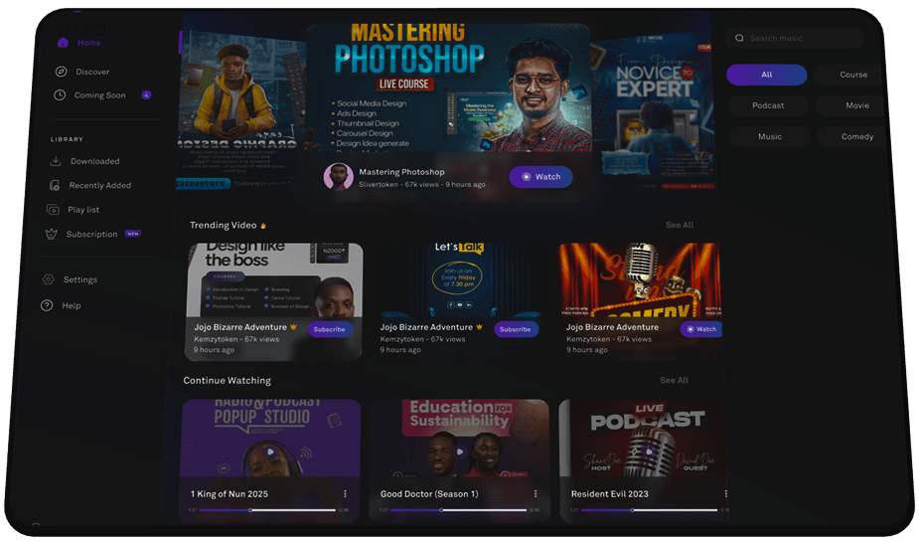Open the Play list icon
This screenshot has height=541, width=919.
[x=55, y=210]
